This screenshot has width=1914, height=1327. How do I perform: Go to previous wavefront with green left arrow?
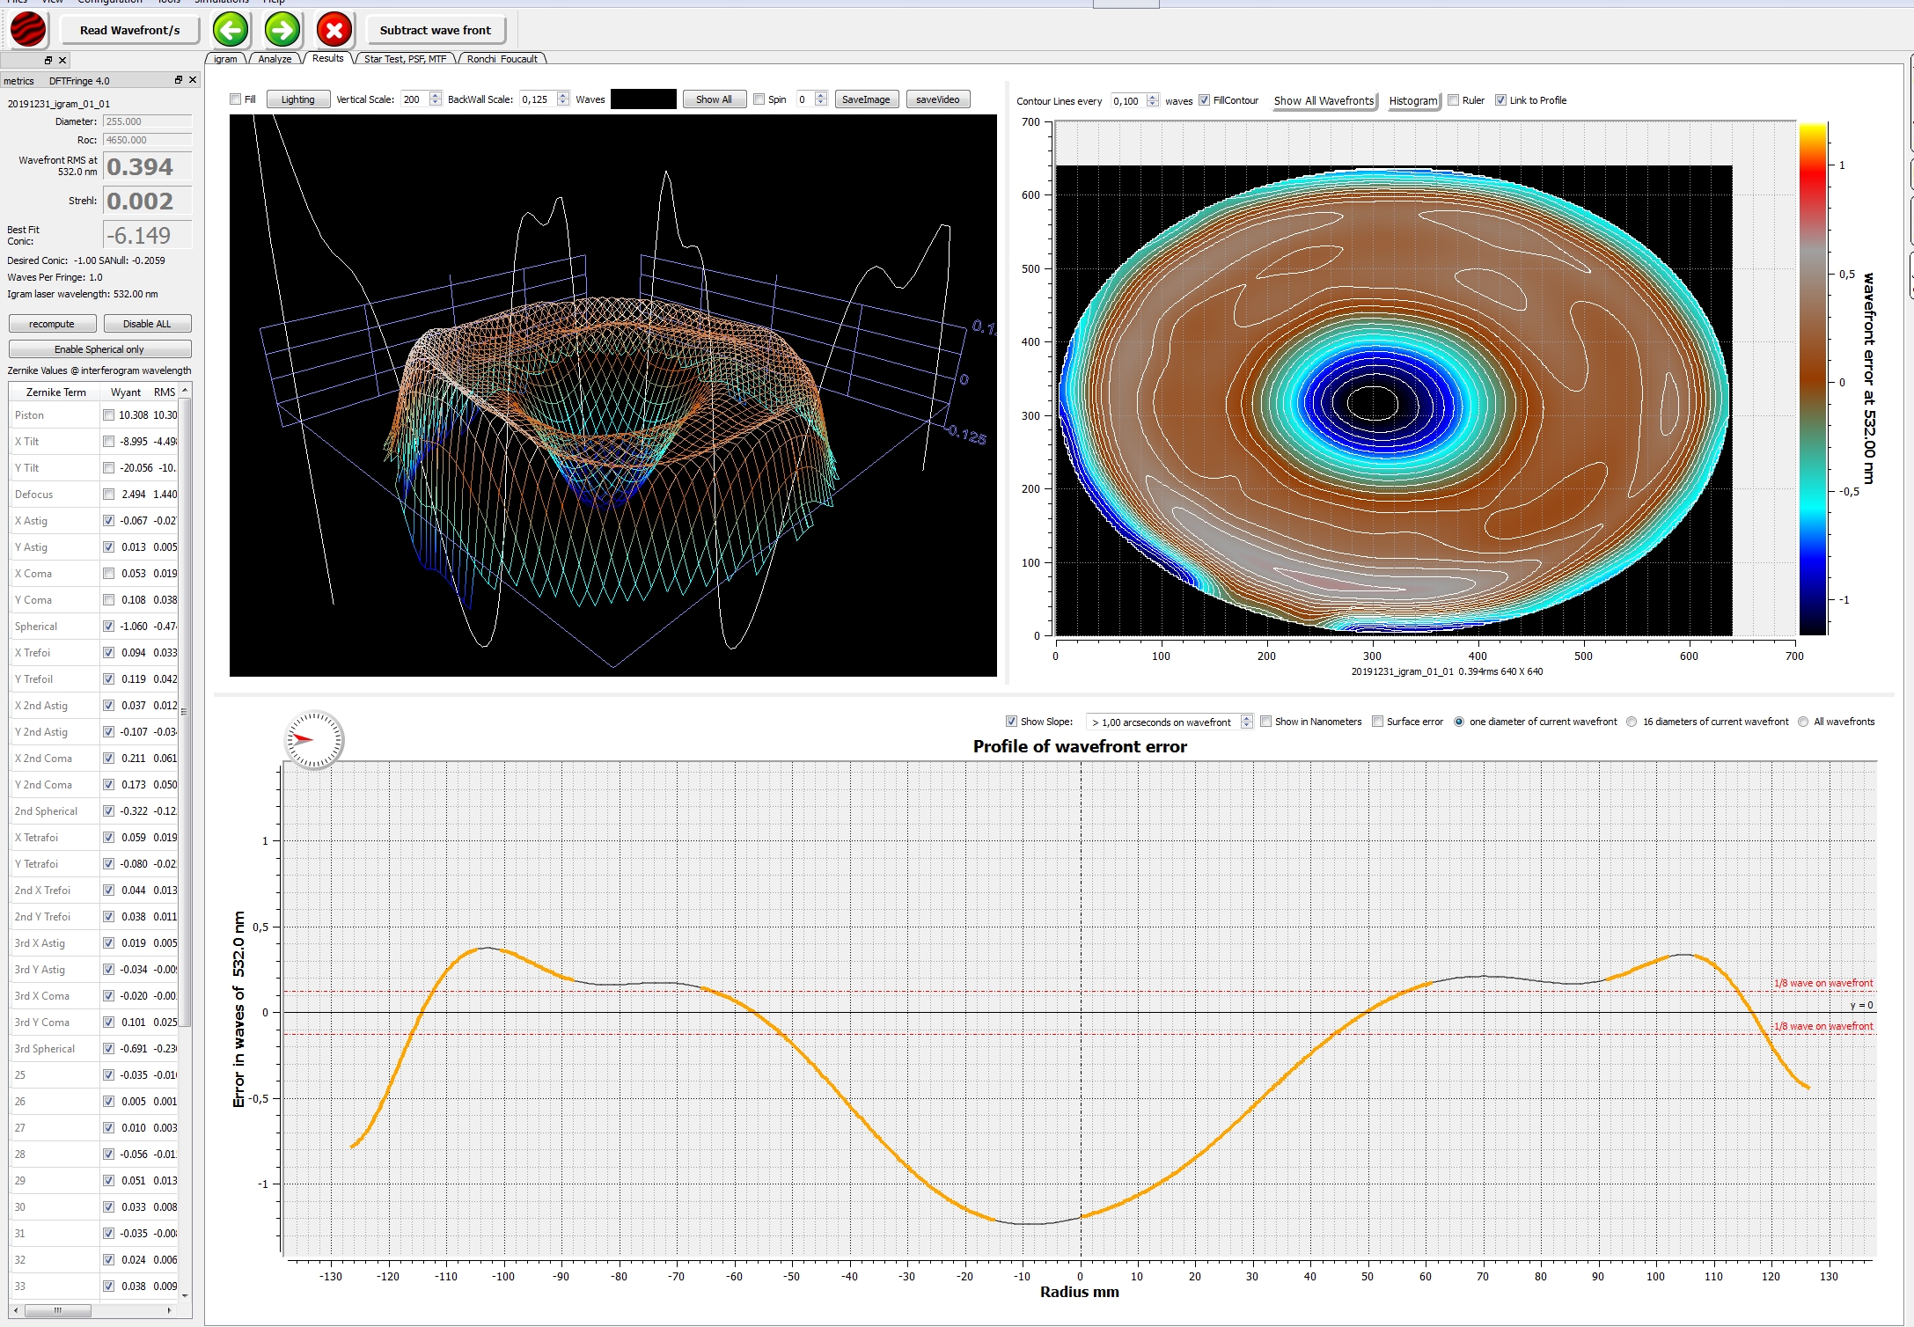[x=231, y=30]
